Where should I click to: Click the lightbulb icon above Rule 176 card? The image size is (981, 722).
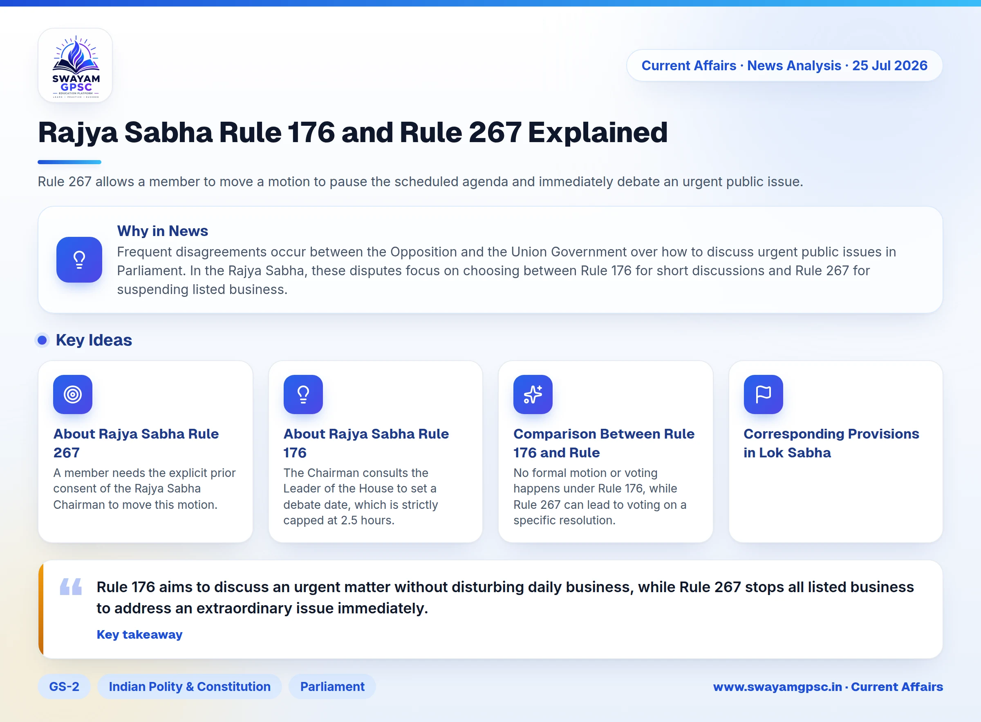pyautogui.click(x=303, y=394)
